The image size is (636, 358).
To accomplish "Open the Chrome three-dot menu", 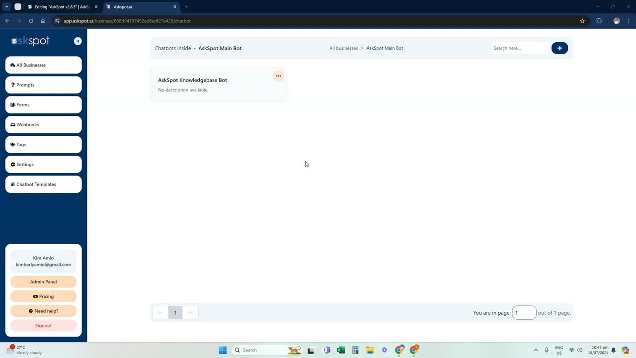I will pos(629,21).
